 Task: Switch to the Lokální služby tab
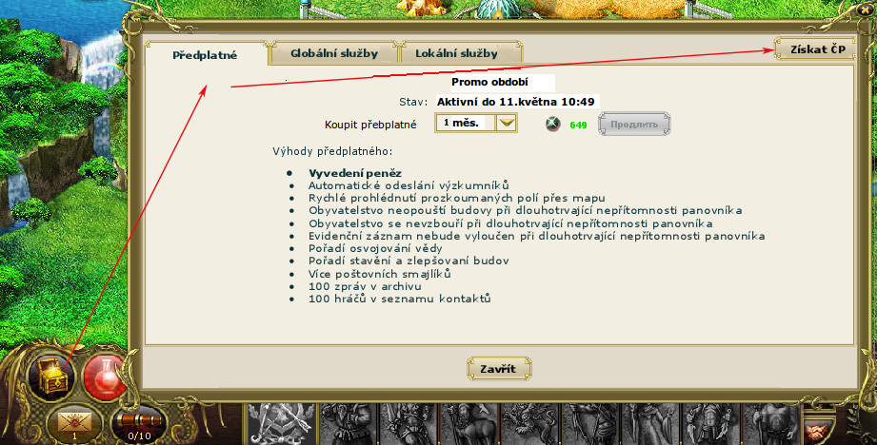point(456,53)
